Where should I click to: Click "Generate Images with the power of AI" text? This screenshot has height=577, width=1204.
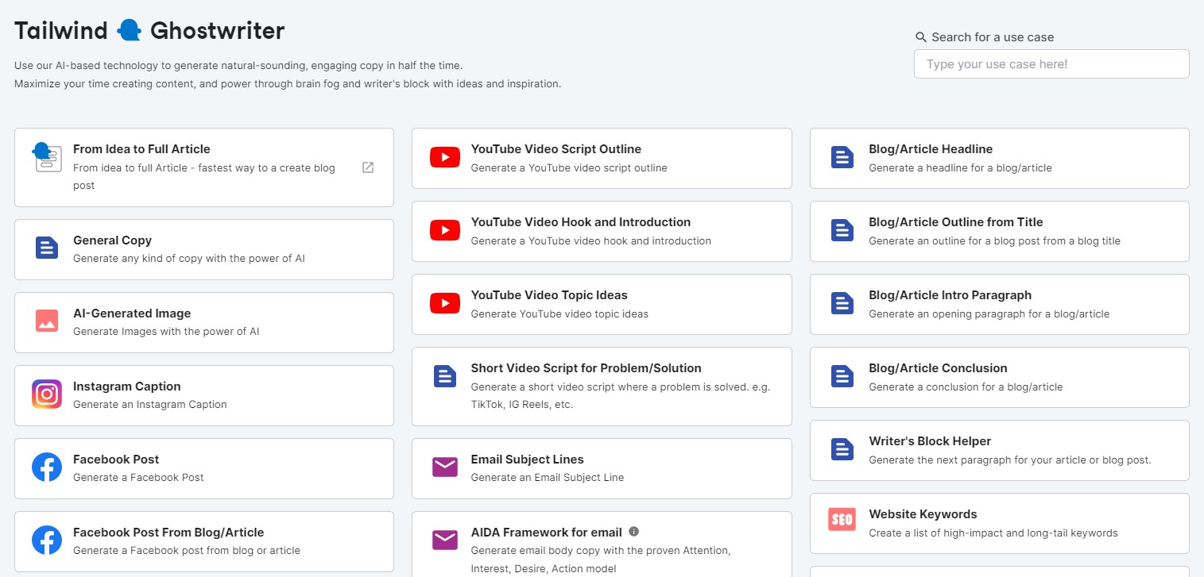166,332
